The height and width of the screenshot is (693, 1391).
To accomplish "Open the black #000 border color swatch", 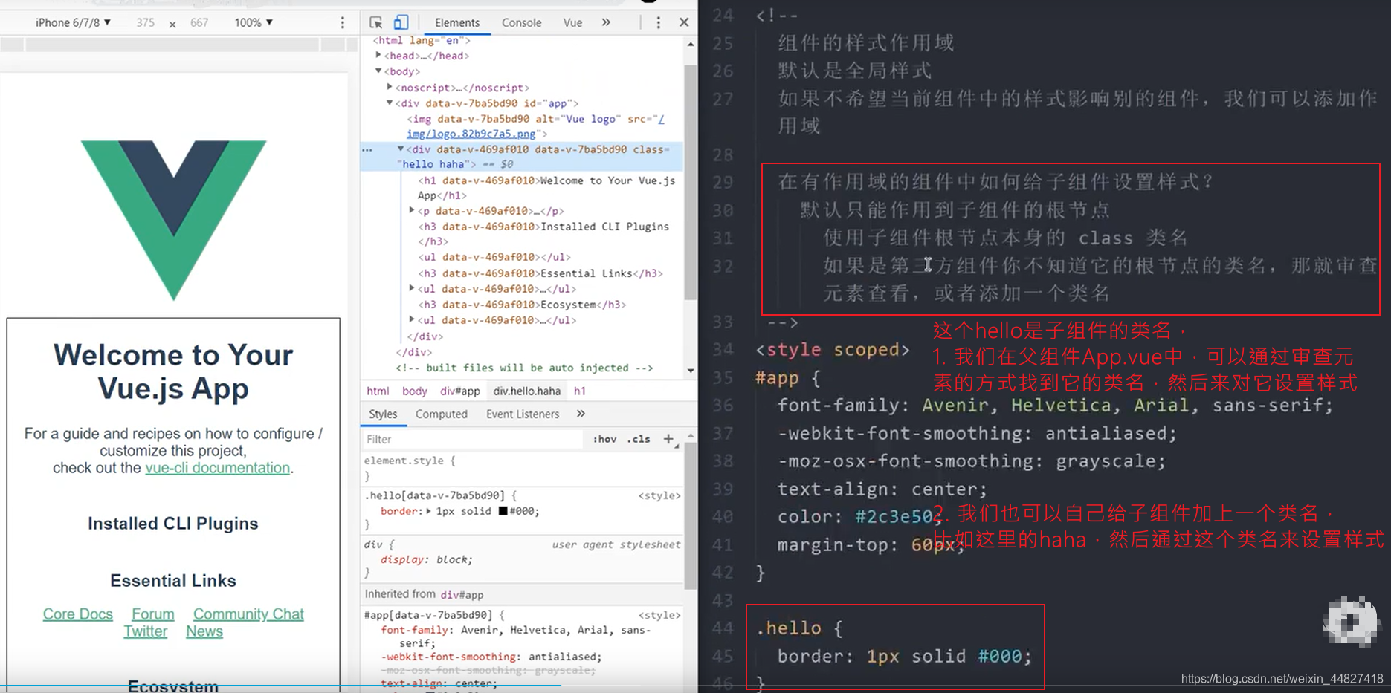I will [503, 511].
